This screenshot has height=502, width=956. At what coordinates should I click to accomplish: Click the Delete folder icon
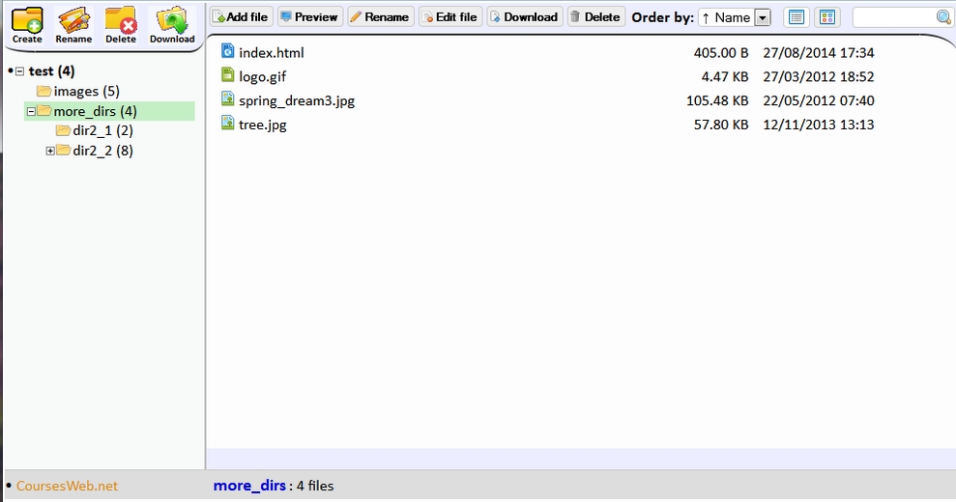click(121, 25)
